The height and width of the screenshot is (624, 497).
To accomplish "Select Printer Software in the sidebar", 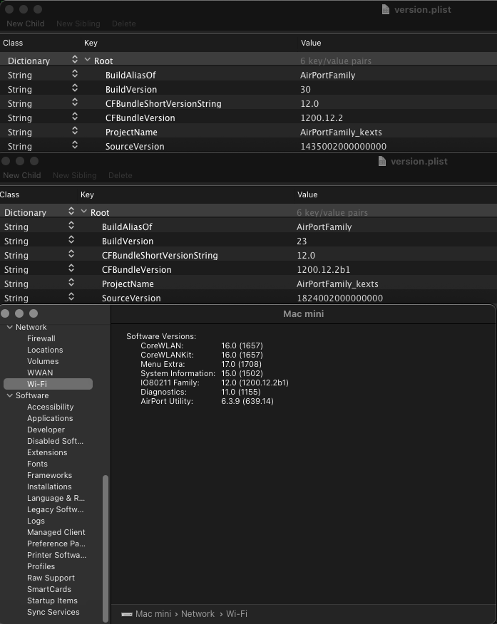I will tap(56, 555).
